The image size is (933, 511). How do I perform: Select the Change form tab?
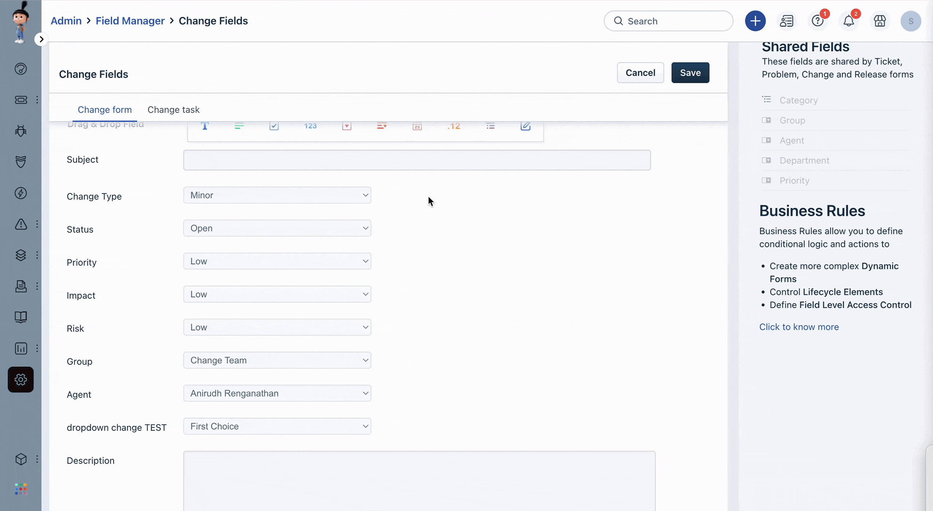[x=105, y=110]
